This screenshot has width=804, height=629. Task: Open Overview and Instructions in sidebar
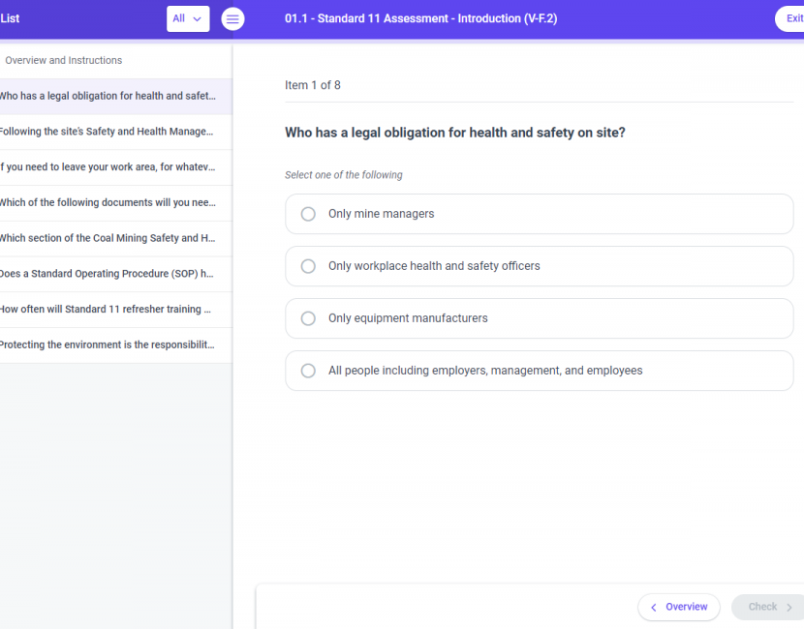coord(116,60)
